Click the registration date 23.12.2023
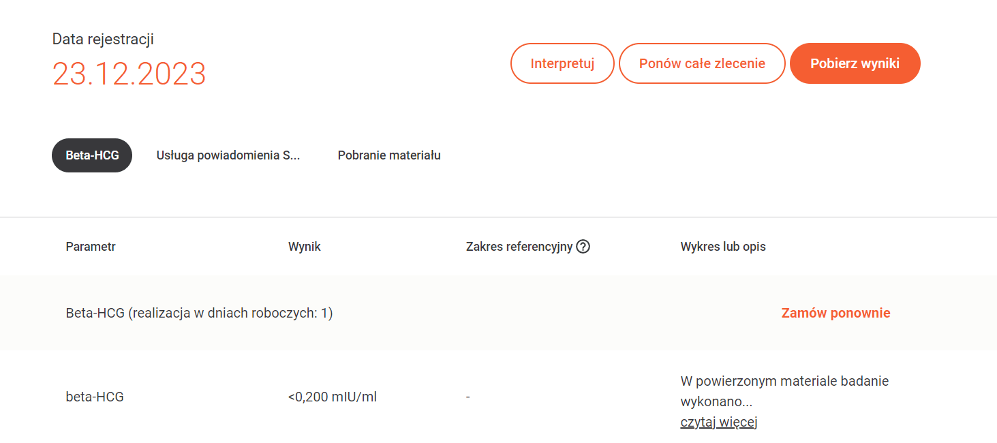Image resolution: width=997 pixels, height=443 pixels. [x=129, y=74]
